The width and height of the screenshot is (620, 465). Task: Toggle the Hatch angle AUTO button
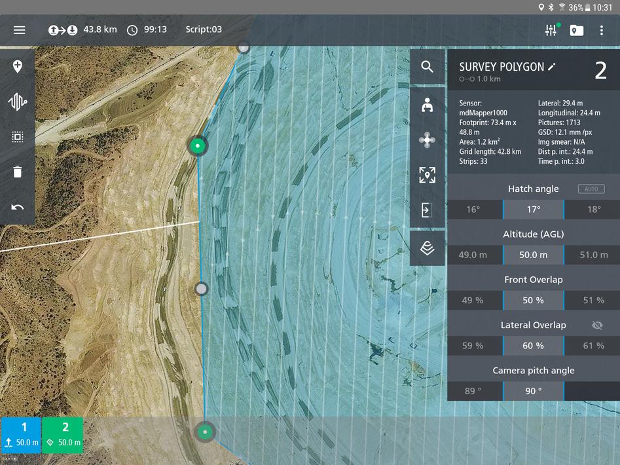click(x=591, y=189)
